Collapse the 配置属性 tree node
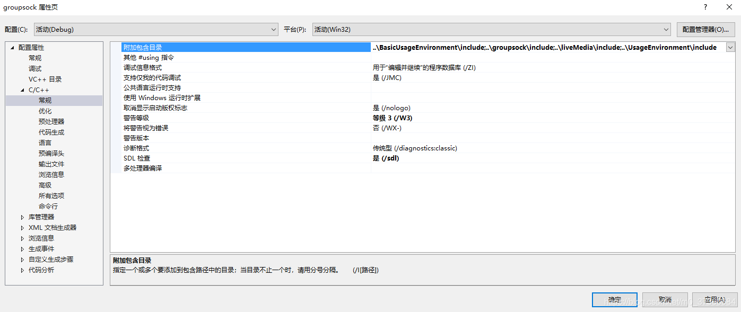 12,48
